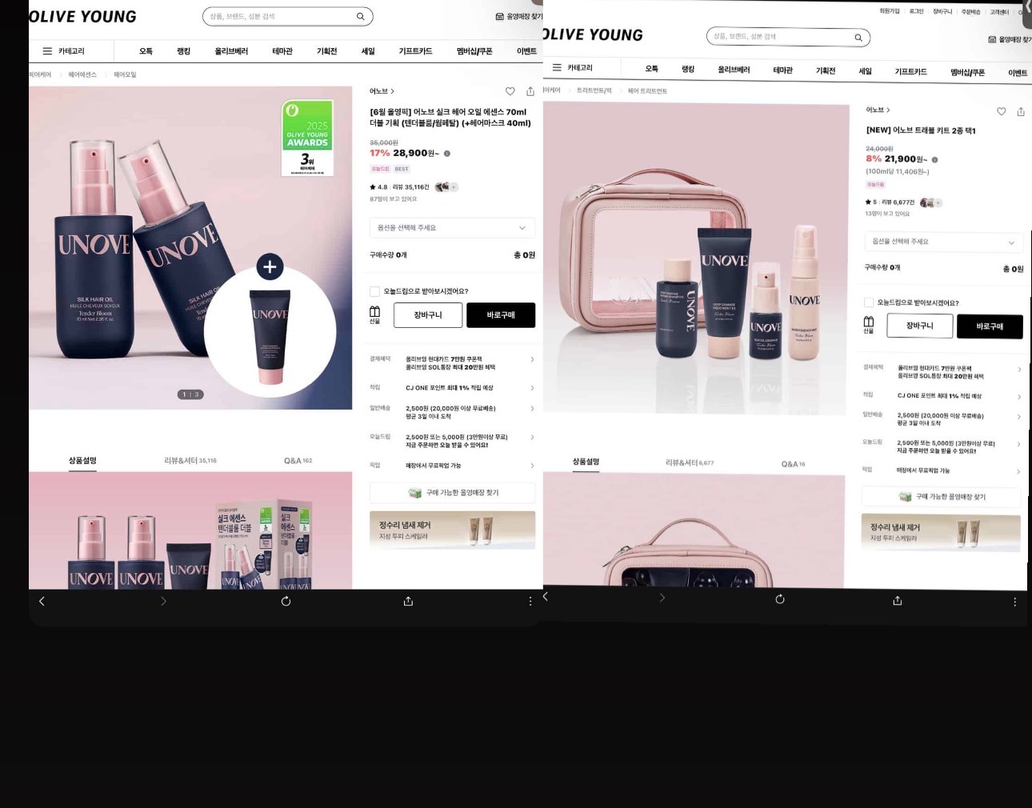Show price info icon beside 28,900원
The width and height of the screenshot is (1032, 808).
point(447,154)
